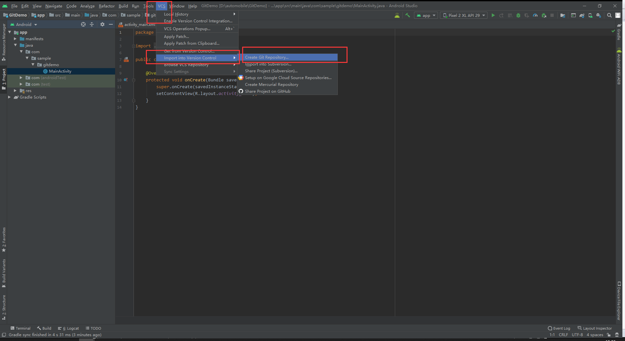This screenshot has width=625, height=341.
Task: Open the app run configuration dropdown
Action: pyautogui.click(x=426, y=15)
